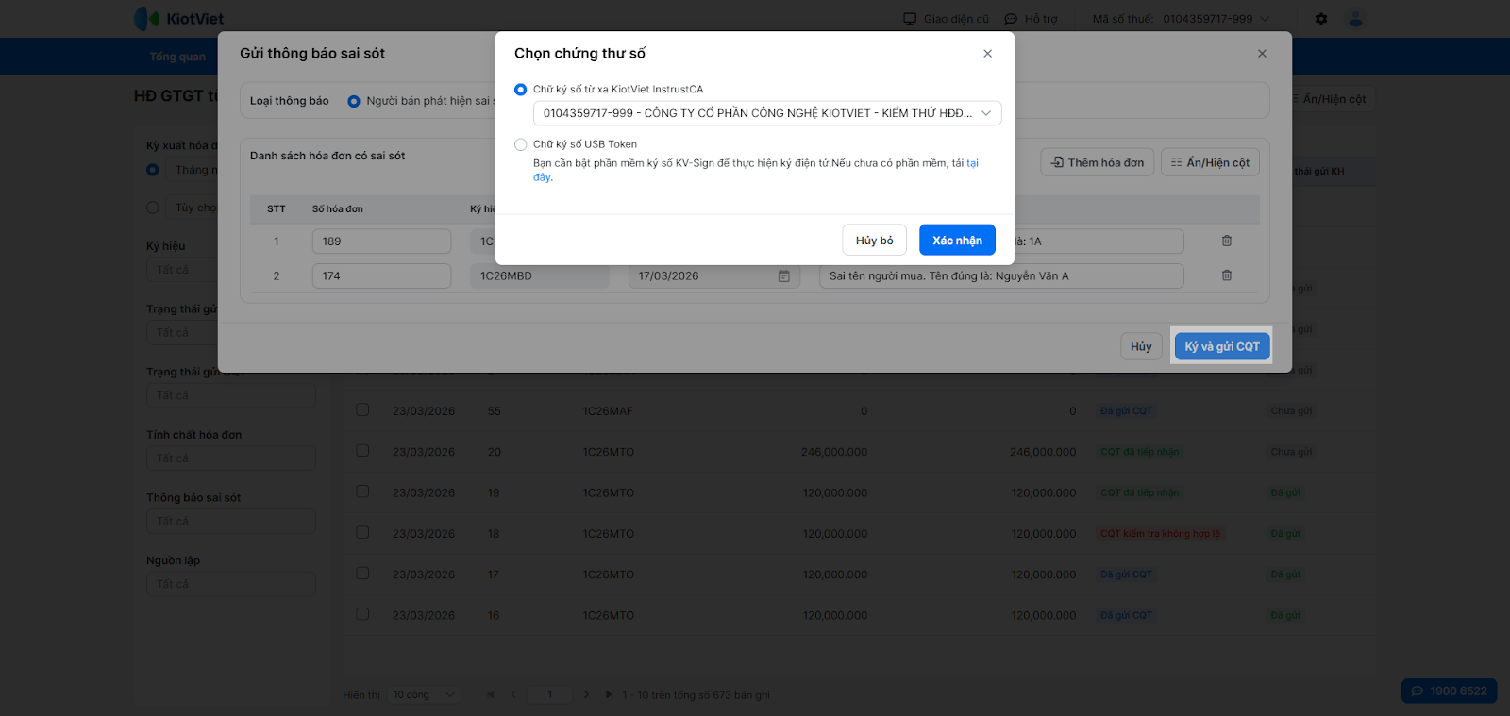Select Chữ ký số từ xa KiotViet InstrustCA
Image resolution: width=1510 pixels, height=716 pixels.
(x=521, y=90)
